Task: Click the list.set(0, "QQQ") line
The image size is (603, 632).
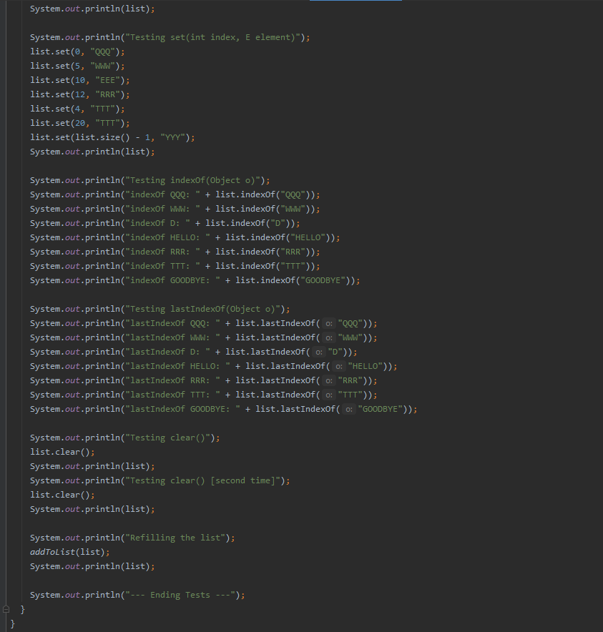Action: click(x=77, y=51)
